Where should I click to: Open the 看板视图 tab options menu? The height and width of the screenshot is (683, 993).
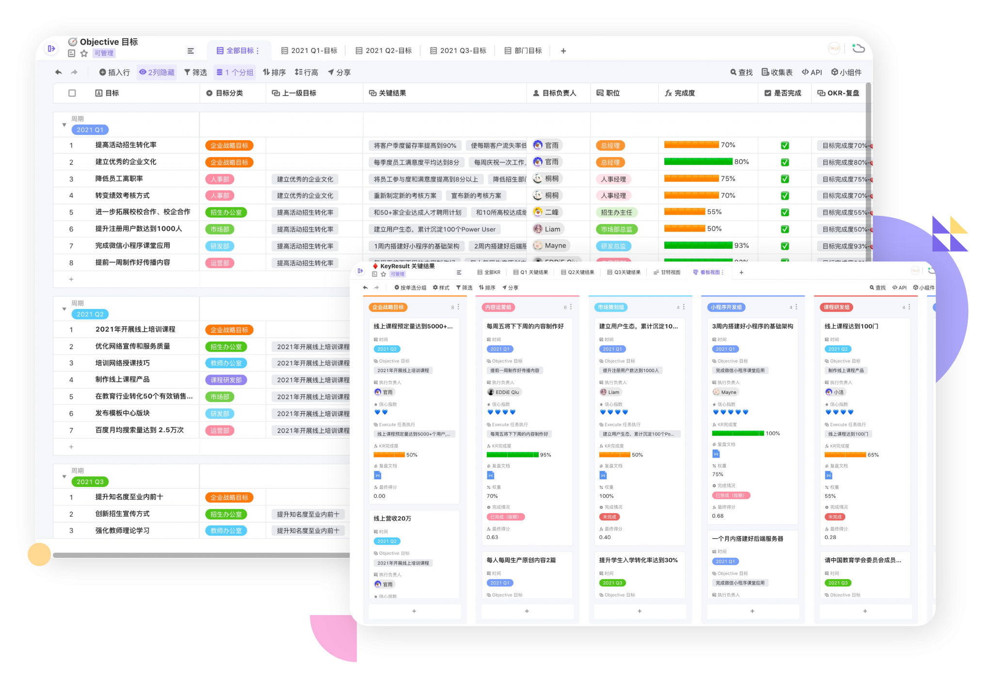(723, 272)
